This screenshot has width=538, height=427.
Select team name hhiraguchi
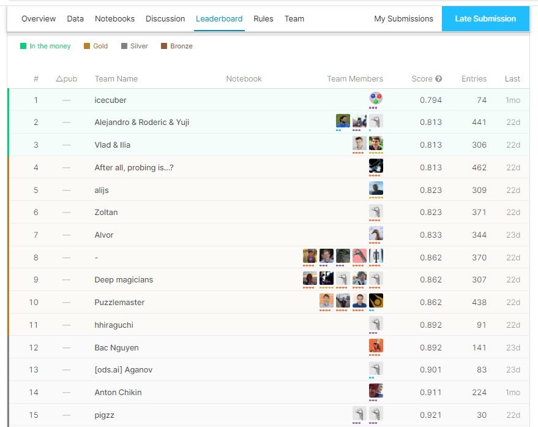point(114,325)
